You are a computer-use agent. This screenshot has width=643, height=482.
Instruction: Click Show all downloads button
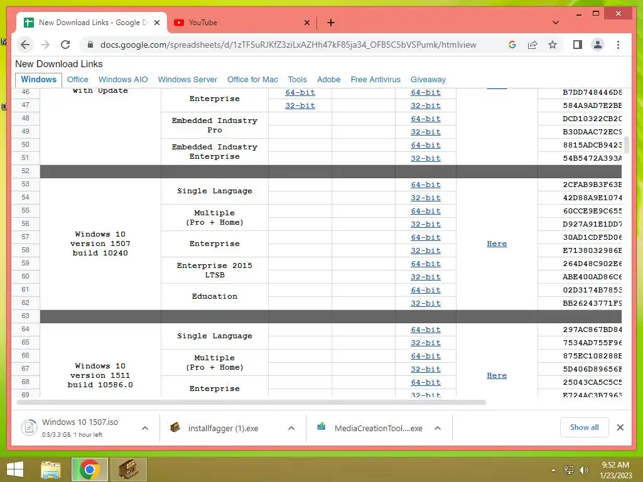tap(585, 427)
